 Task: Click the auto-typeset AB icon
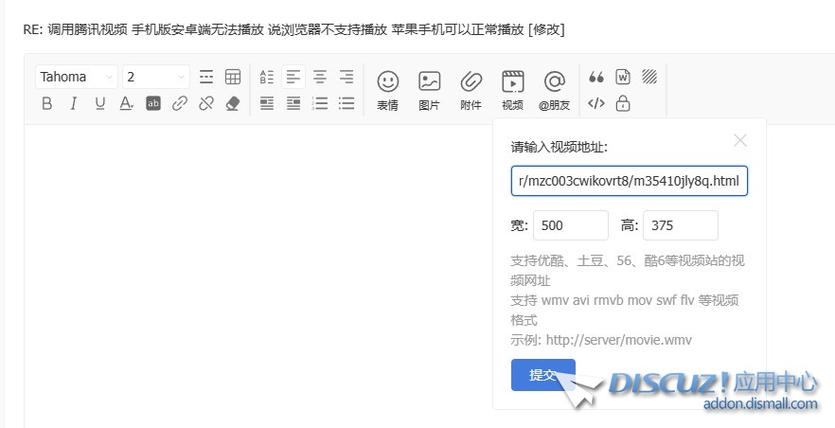(267, 77)
